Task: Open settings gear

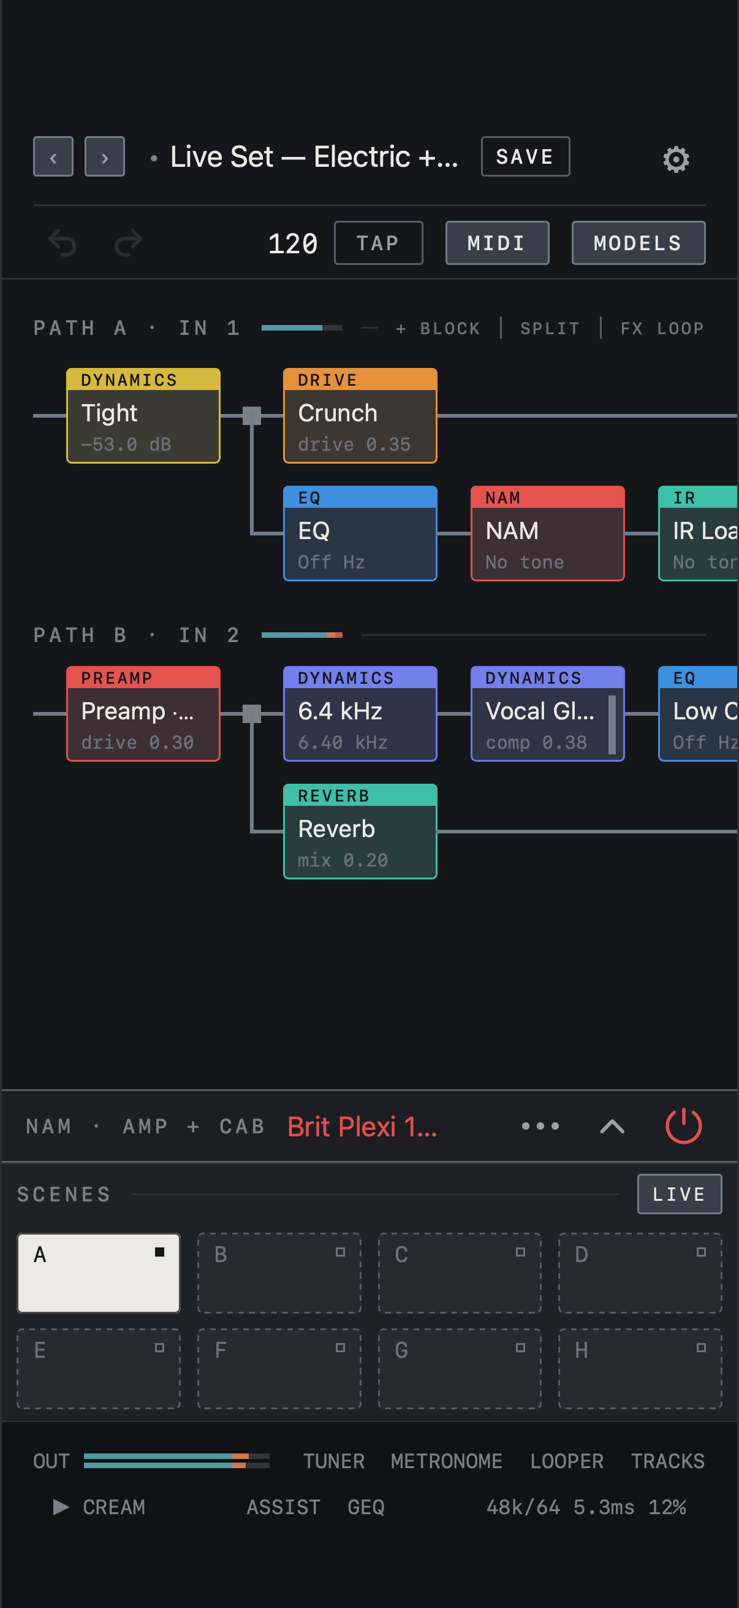Action: pos(676,159)
